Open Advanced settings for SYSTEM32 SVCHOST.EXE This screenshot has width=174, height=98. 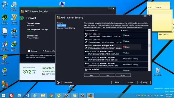[x=131, y=59]
